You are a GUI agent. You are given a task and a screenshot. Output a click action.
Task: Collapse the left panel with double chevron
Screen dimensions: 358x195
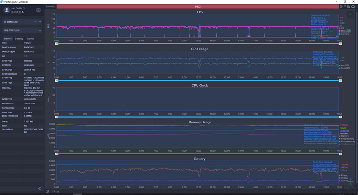coord(40,188)
